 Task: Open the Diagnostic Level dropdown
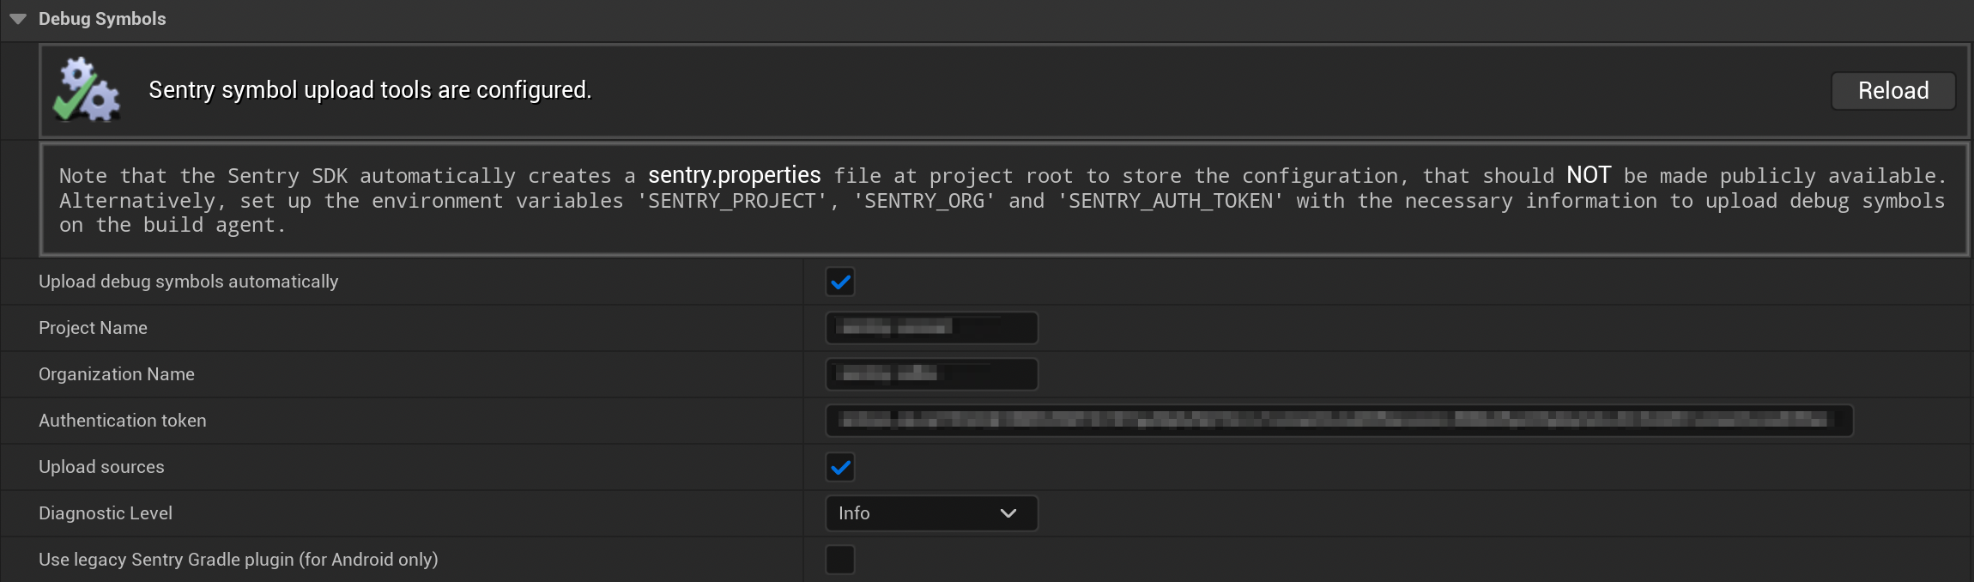(x=931, y=512)
